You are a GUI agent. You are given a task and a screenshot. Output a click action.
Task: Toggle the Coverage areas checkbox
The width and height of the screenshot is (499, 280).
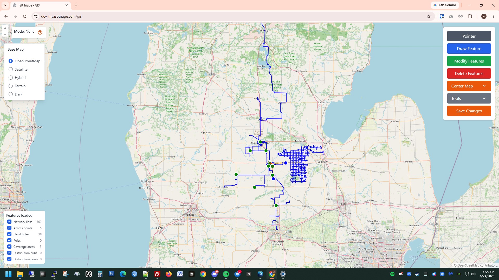click(9, 247)
